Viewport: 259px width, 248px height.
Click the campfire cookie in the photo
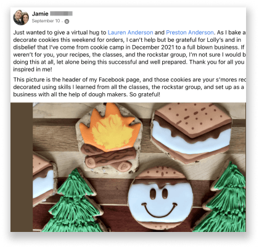(x=109, y=138)
